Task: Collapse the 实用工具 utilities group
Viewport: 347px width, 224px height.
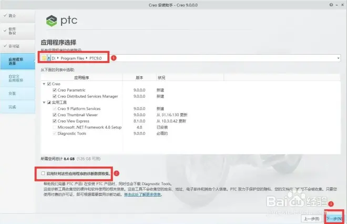Action: click(x=44, y=103)
